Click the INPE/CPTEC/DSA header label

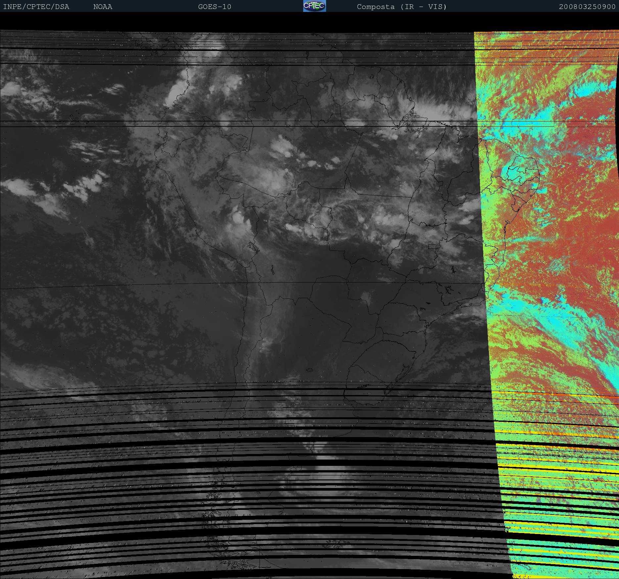tap(36, 7)
